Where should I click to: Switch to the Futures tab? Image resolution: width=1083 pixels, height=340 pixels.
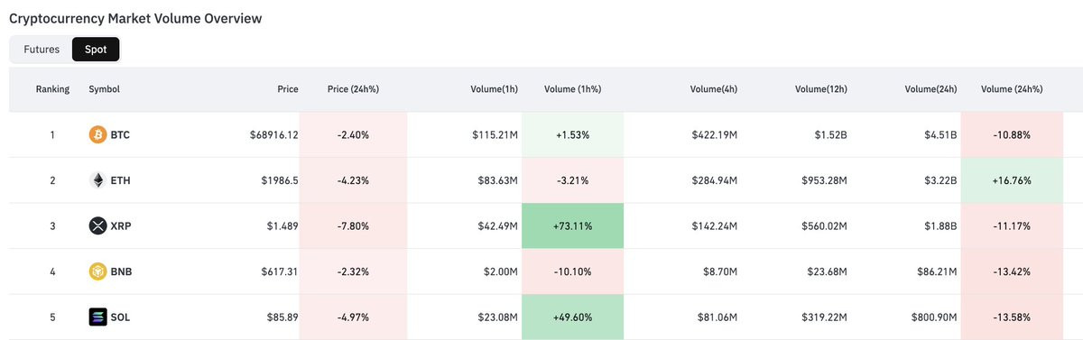tap(42, 50)
